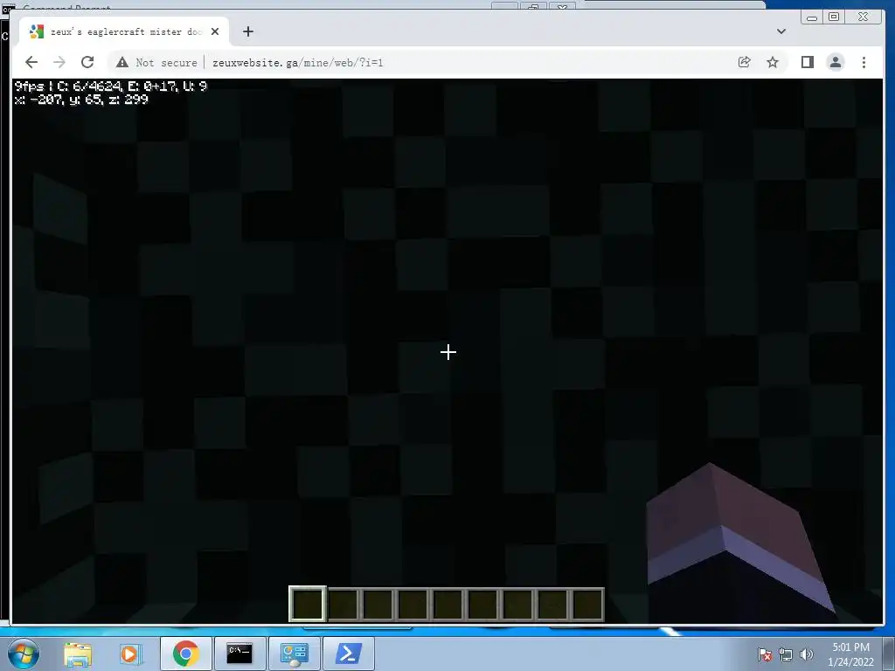Click the x y z coordinates text
Image resolution: width=895 pixels, height=671 pixels.
tap(81, 100)
